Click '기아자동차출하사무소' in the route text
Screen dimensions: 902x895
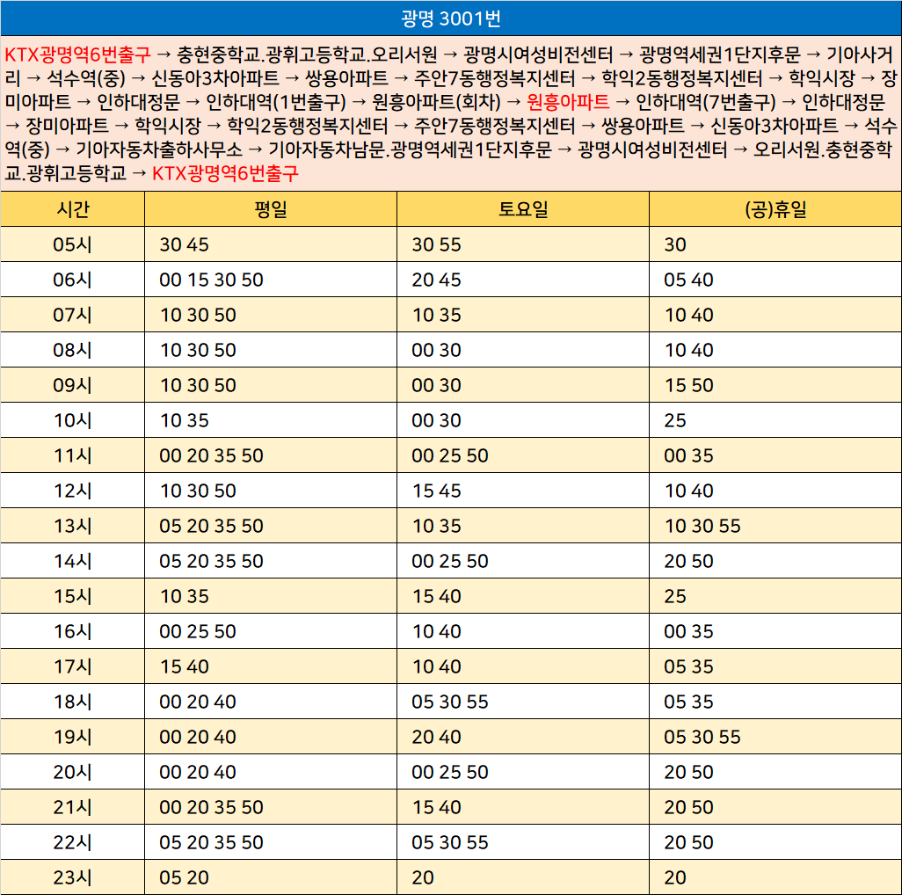(x=159, y=149)
